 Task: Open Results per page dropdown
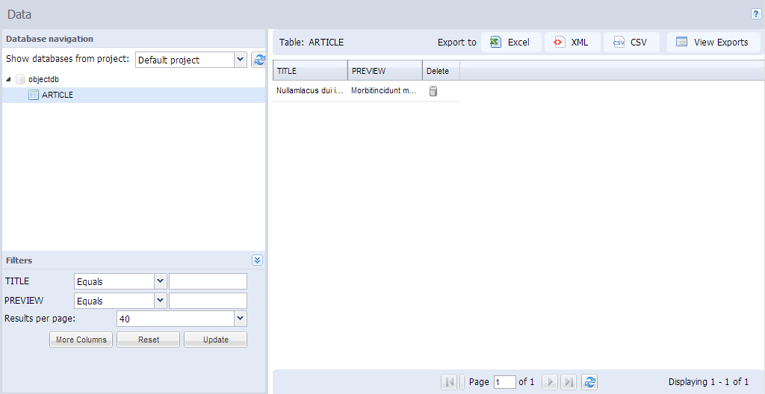[x=240, y=319]
